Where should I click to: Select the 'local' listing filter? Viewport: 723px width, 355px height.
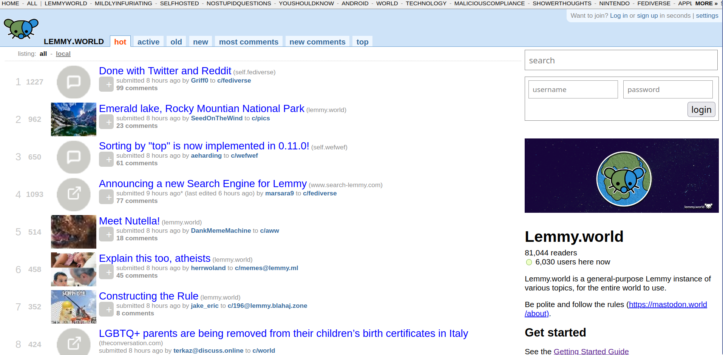pyautogui.click(x=63, y=54)
